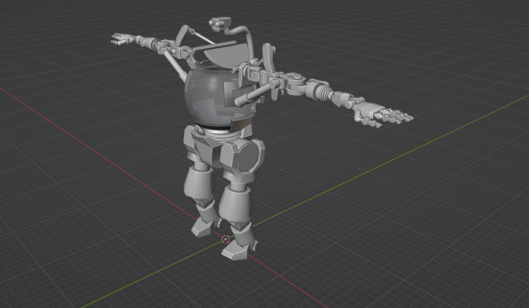This screenshot has height=308, width=529.
Task: Select the robot's rear foot
Action: (203, 228)
